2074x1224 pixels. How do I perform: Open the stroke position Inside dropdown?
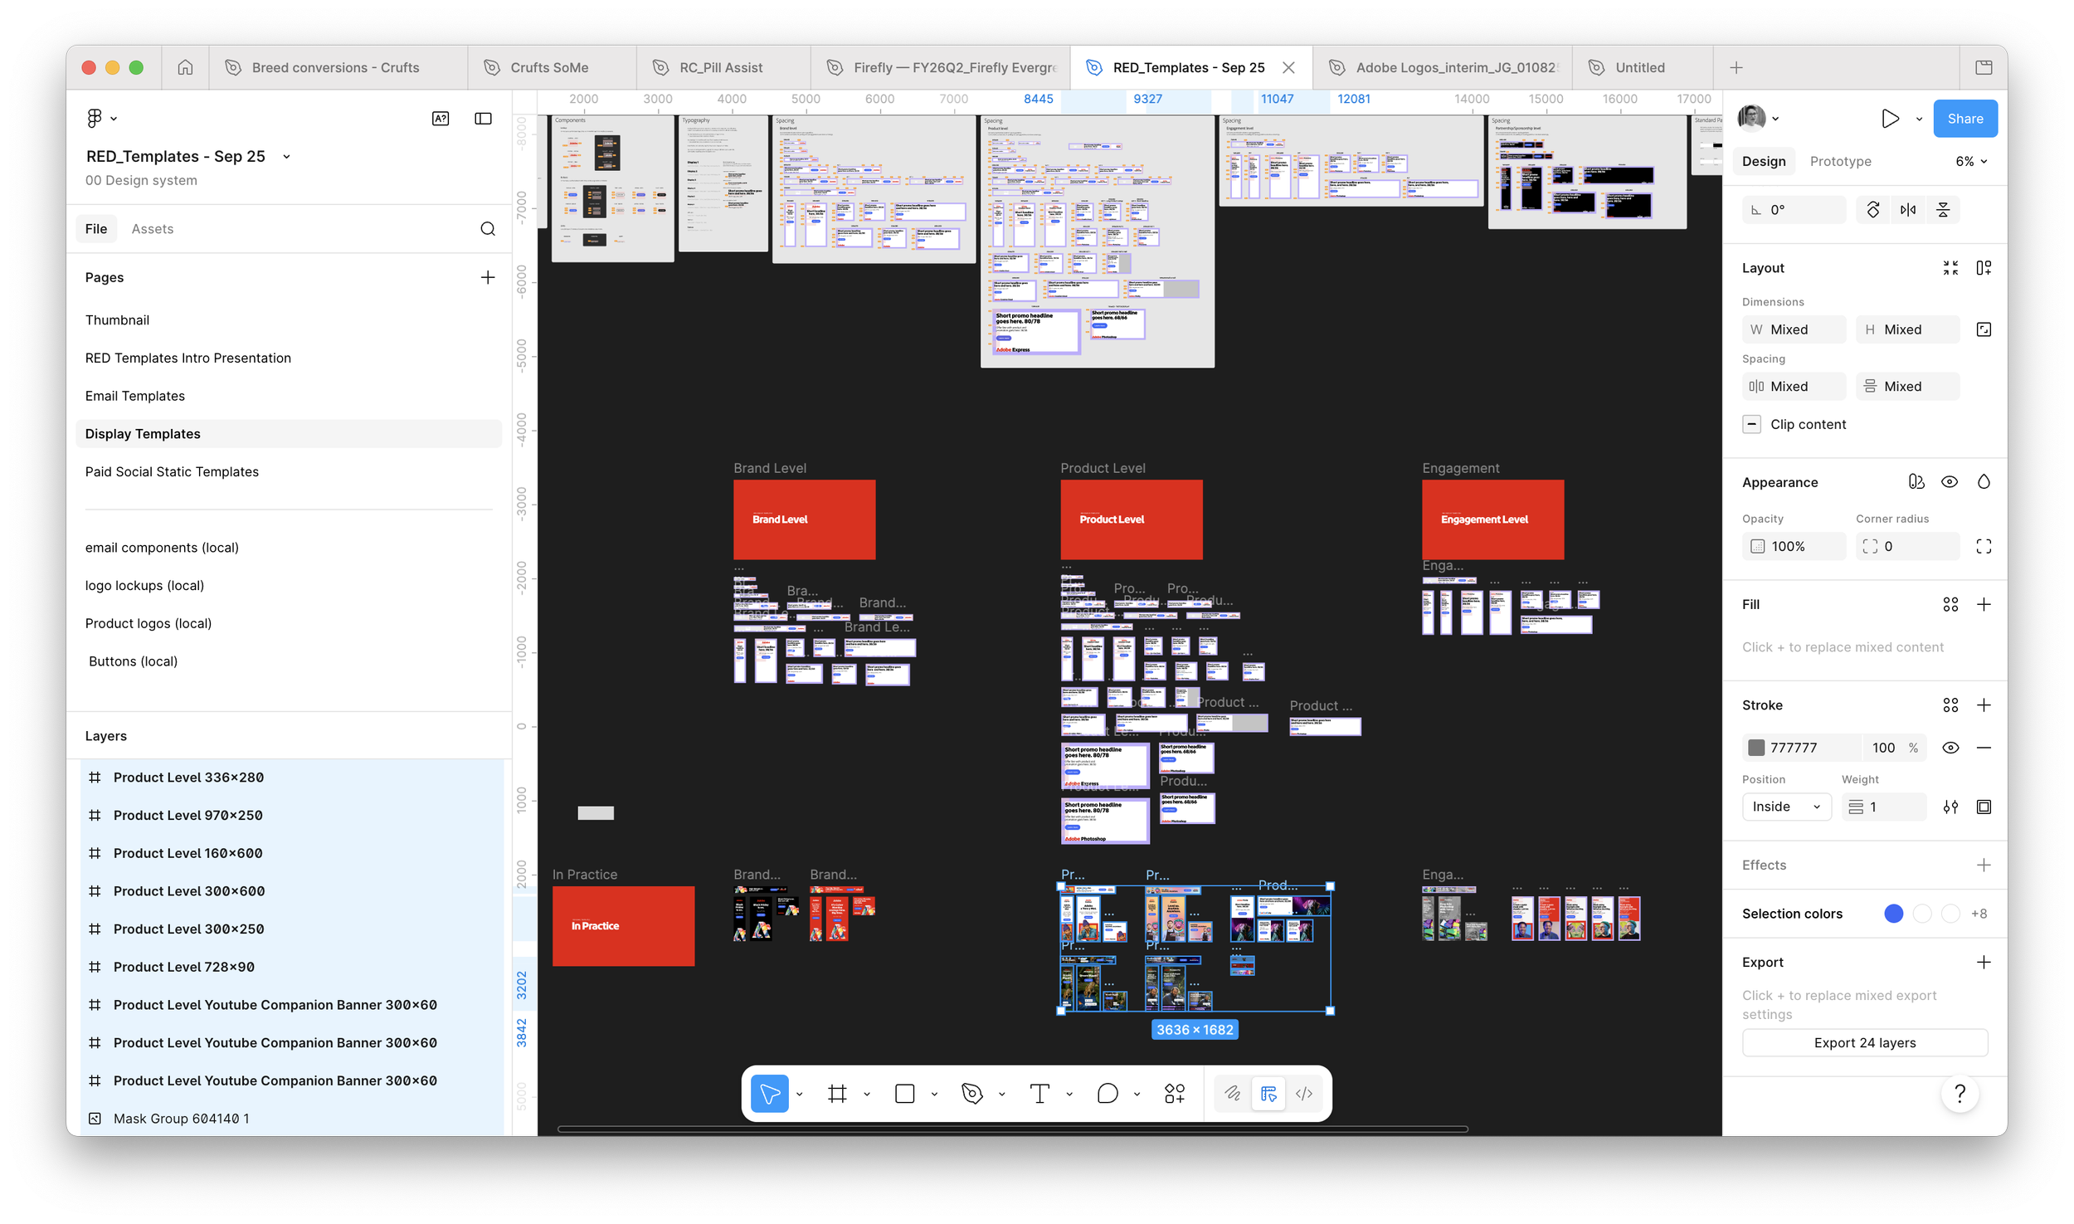pos(1786,807)
